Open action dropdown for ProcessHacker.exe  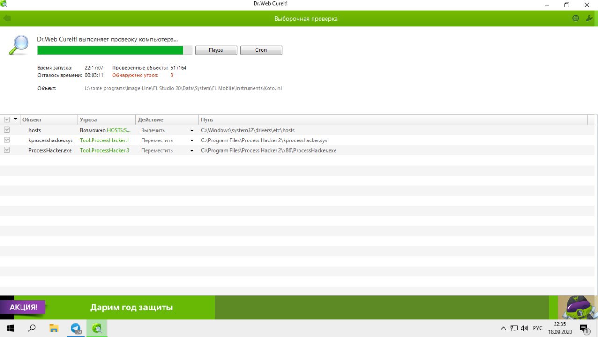click(x=192, y=151)
